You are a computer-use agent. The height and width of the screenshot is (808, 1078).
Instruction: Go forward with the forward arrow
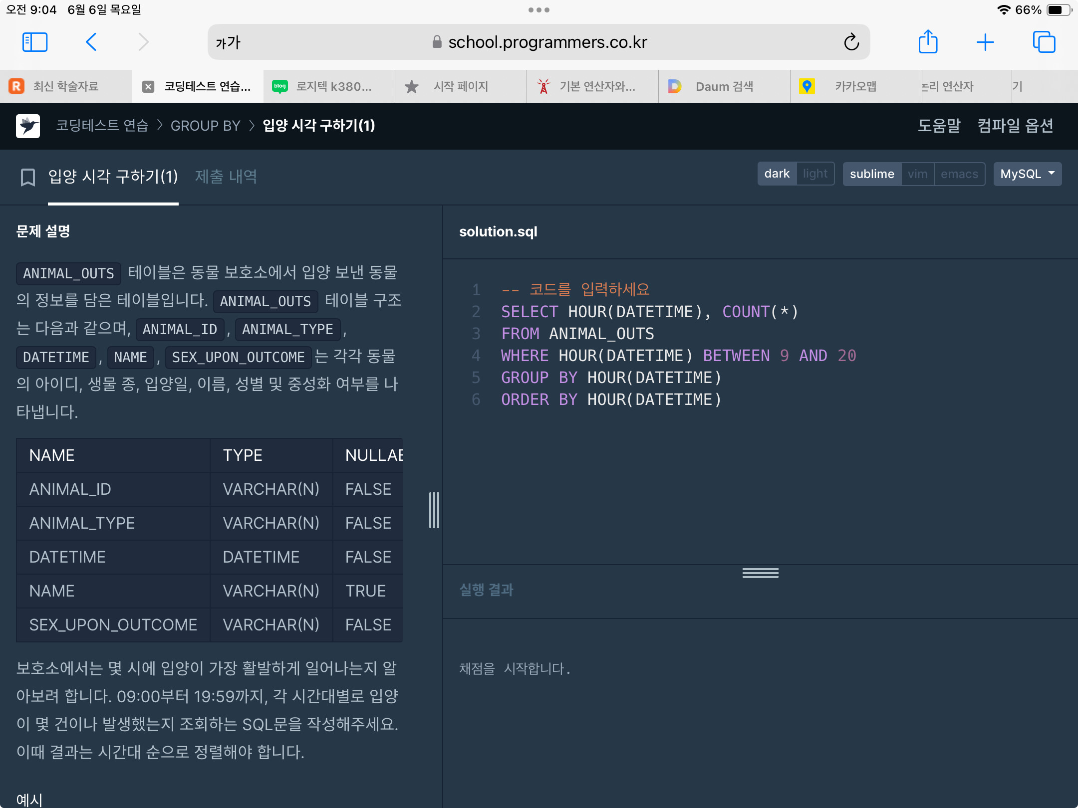(x=144, y=42)
